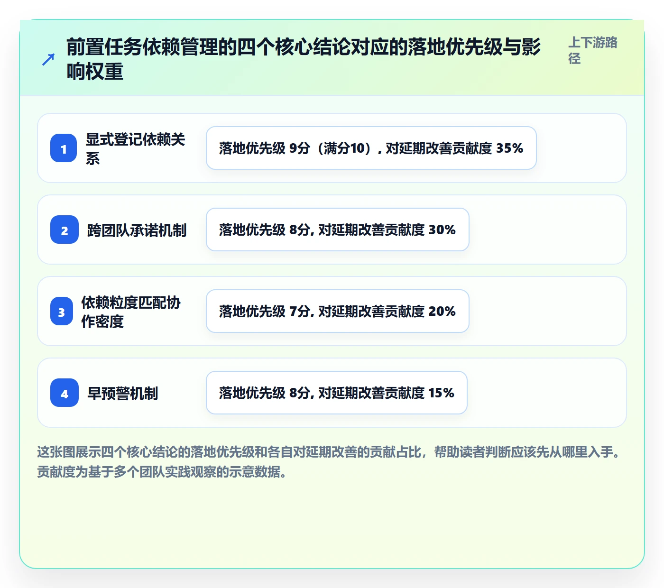
Task: Click the number 3 badge
Action: pos(62,311)
